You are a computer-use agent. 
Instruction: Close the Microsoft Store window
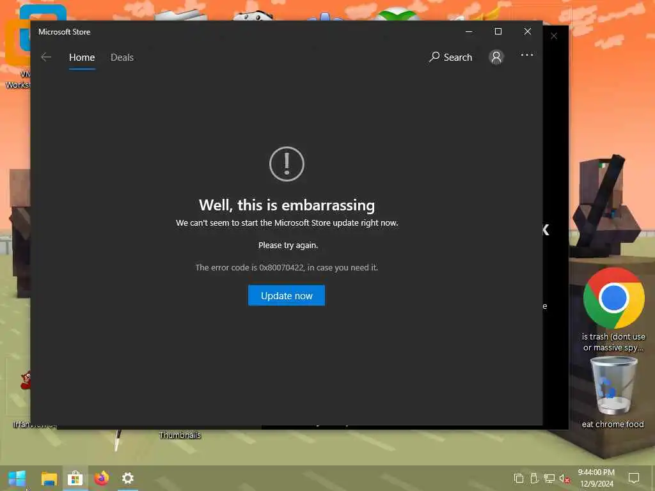(x=528, y=32)
